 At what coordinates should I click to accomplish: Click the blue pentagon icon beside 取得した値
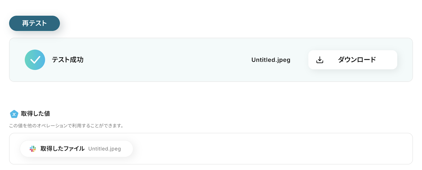pyautogui.click(x=14, y=114)
